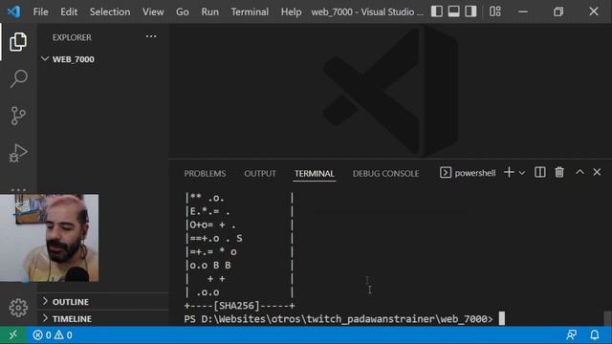Screen dimensions: 612x344
Task: Open the Manage gear settings icon
Action: (x=18, y=308)
